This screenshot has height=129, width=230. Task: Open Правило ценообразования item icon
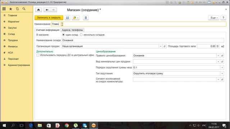222,56
